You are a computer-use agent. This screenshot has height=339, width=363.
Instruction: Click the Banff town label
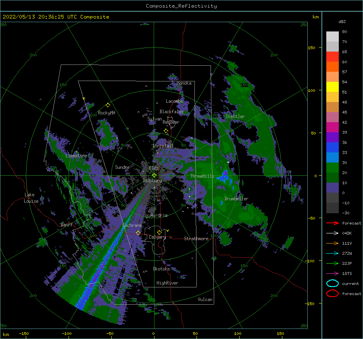tap(67, 225)
